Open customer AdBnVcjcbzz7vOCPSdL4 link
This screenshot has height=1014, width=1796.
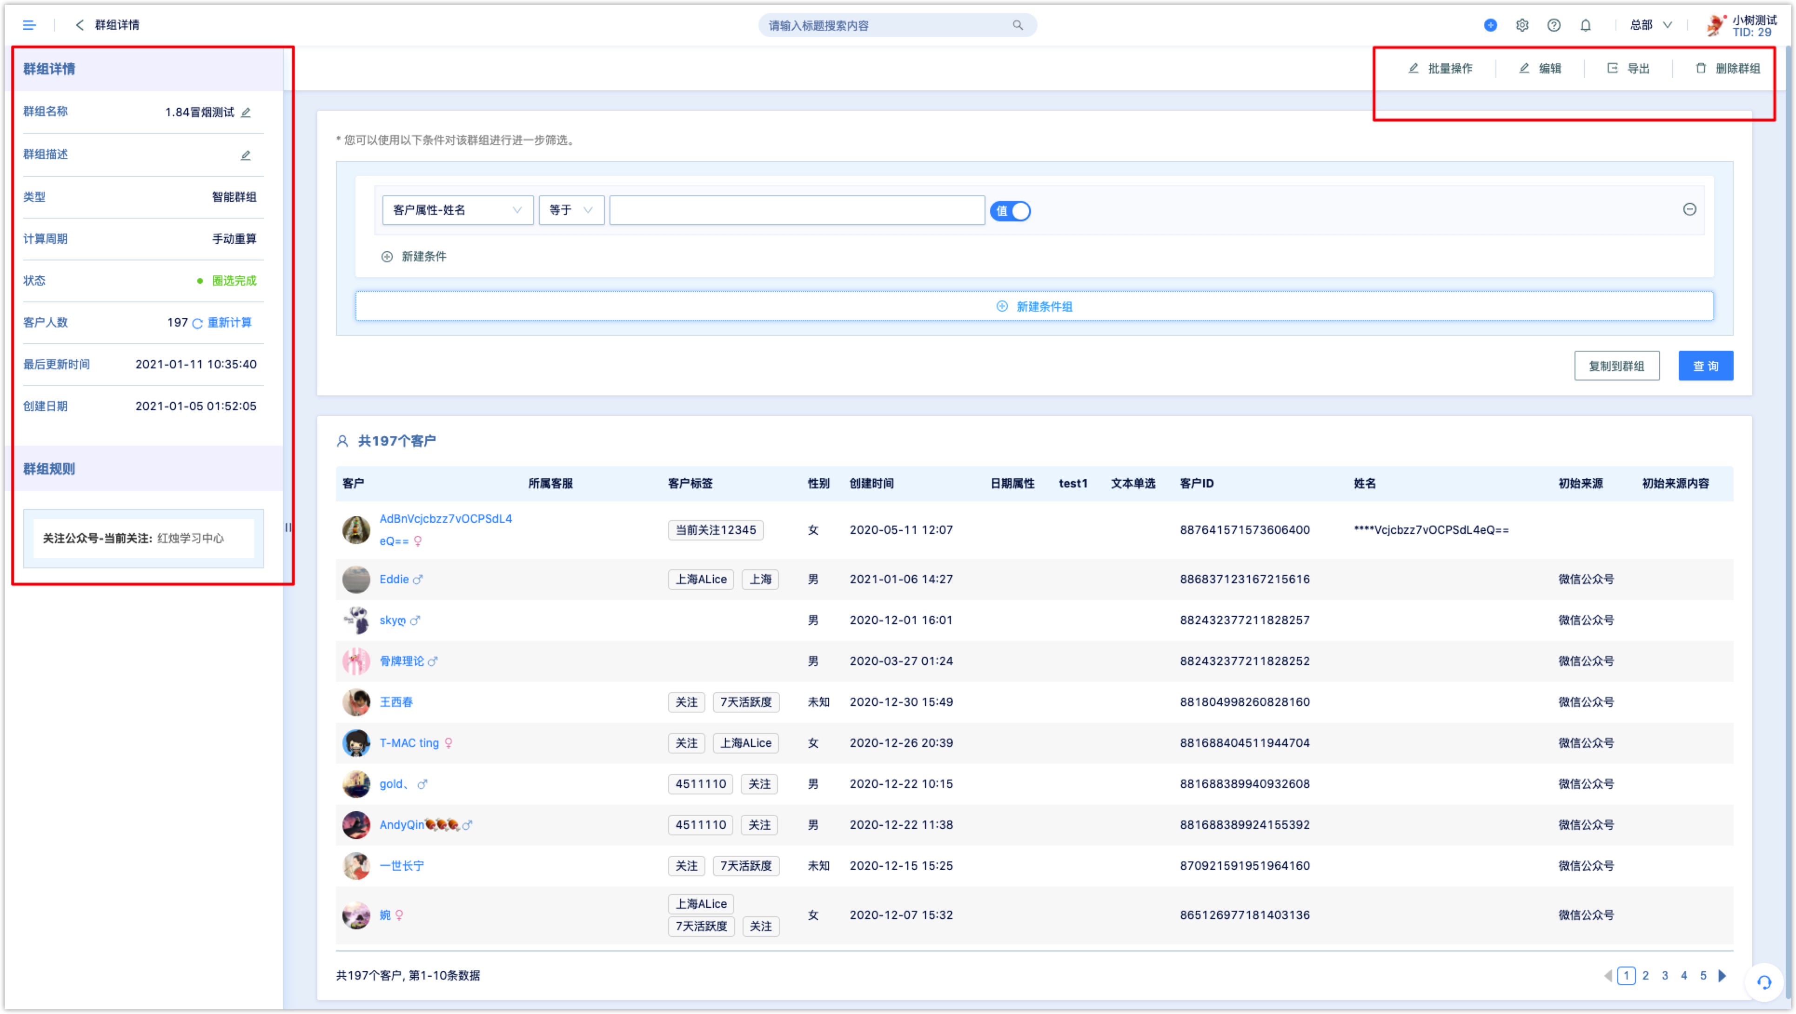pos(445,530)
